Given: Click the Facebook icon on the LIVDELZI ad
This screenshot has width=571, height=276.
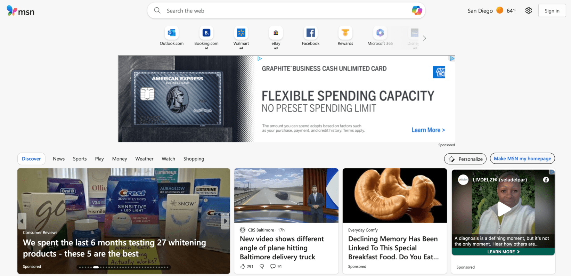Looking at the screenshot, I should (x=546, y=180).
